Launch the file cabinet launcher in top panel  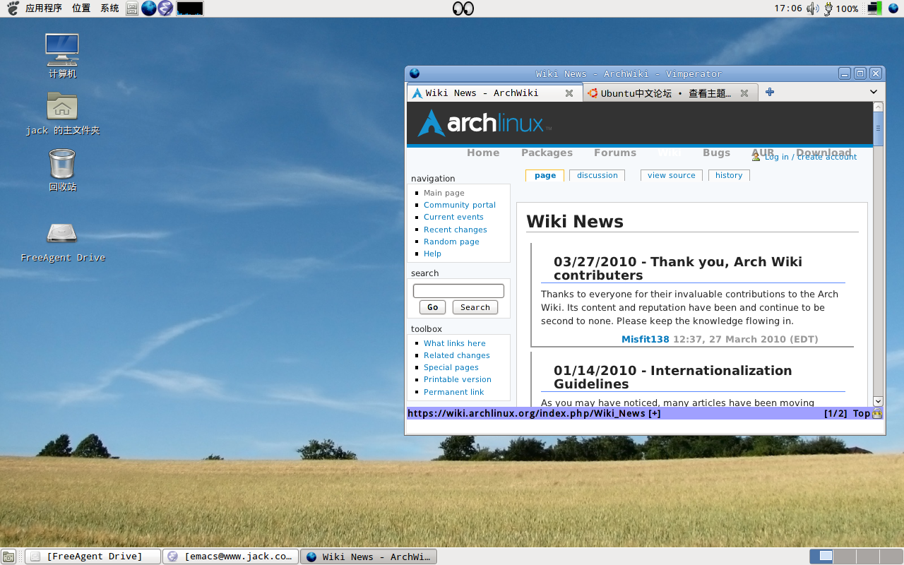tap(132, 8)
